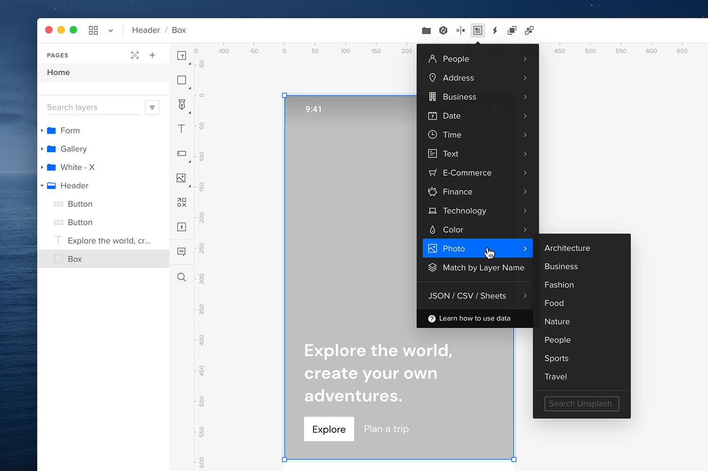Select the second Button layer
The width and height of the screenshot is (708, 471).
click(103, 222)
